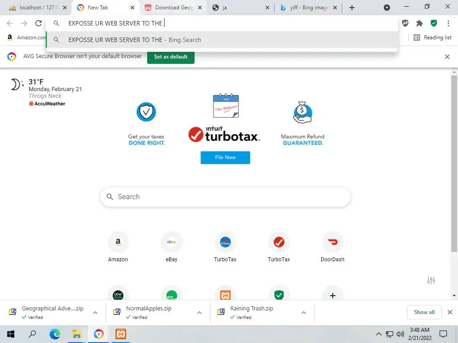458x343 pixels.
Task: Click the browser reload button
Action: tap(38, 23)
